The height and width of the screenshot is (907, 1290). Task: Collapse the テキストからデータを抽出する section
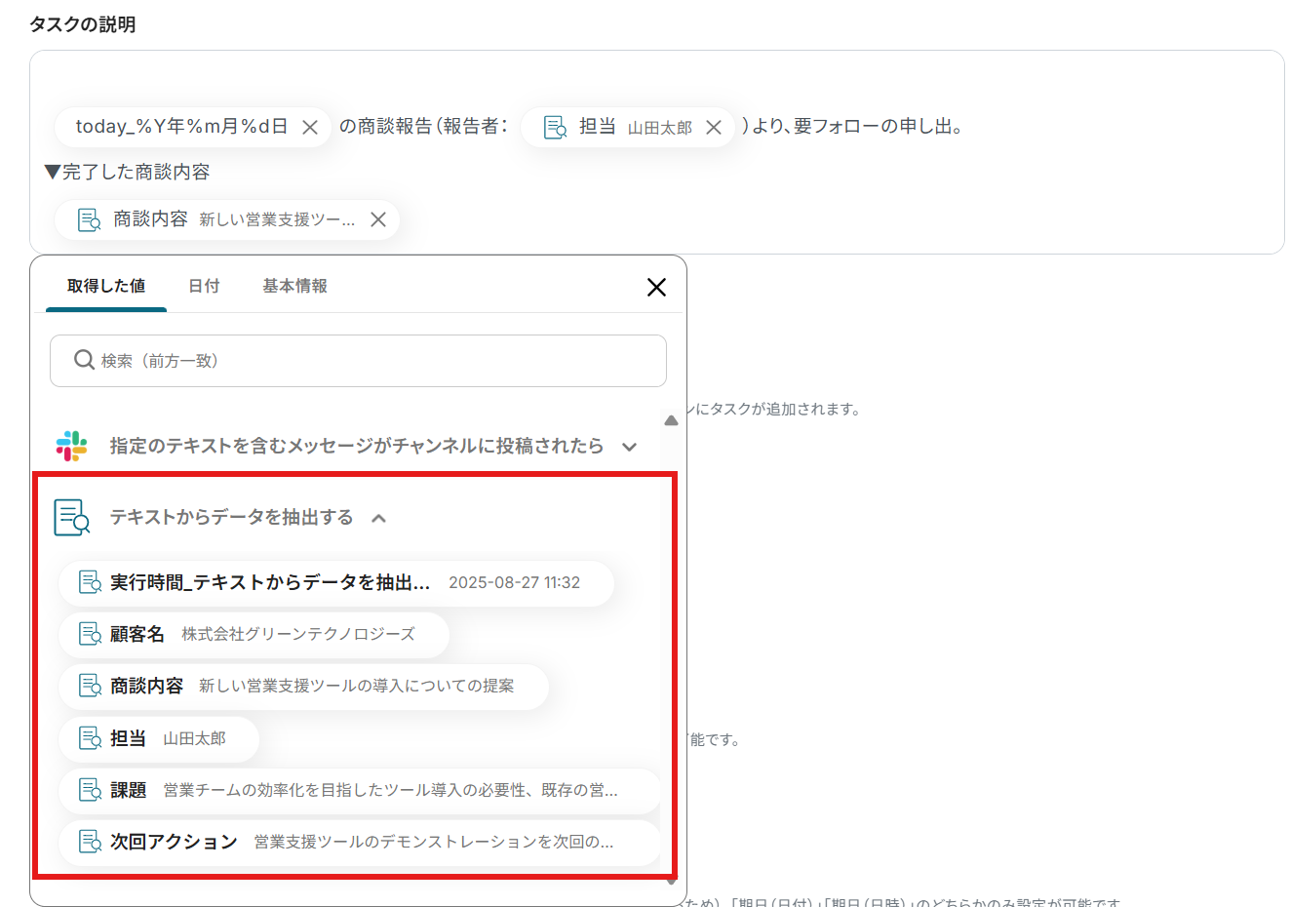[379, 518]
